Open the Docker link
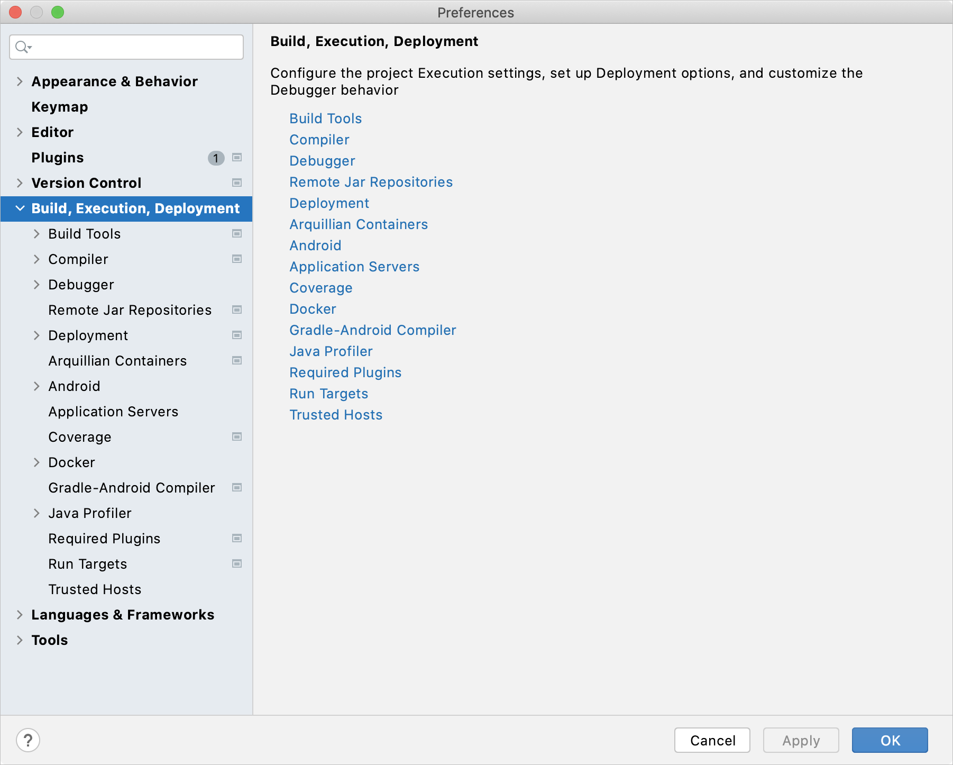Screen dimensions: 953x765 click(313, 309)
